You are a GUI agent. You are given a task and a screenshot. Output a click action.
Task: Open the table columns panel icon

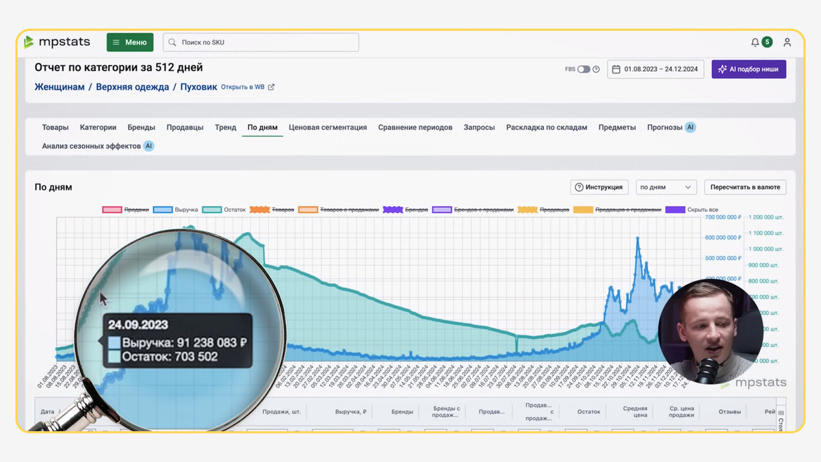(781, 412)
